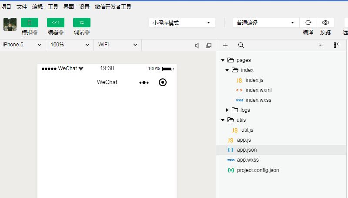348x198 pixels.
Task: Click the wxss icon beside index.wxss
Action: point(240,100)
